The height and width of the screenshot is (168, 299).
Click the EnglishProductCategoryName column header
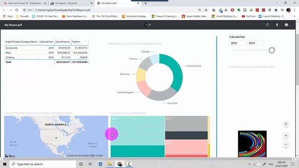click(21, 42)
